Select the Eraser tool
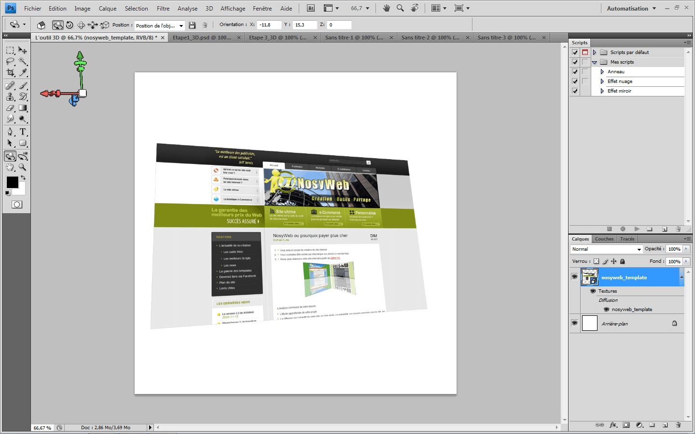 click(x=10, y=108)
